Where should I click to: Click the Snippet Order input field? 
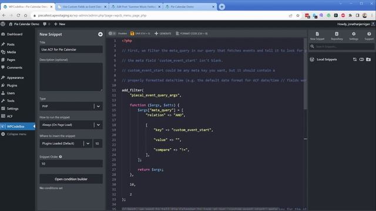tap(71, 164)
